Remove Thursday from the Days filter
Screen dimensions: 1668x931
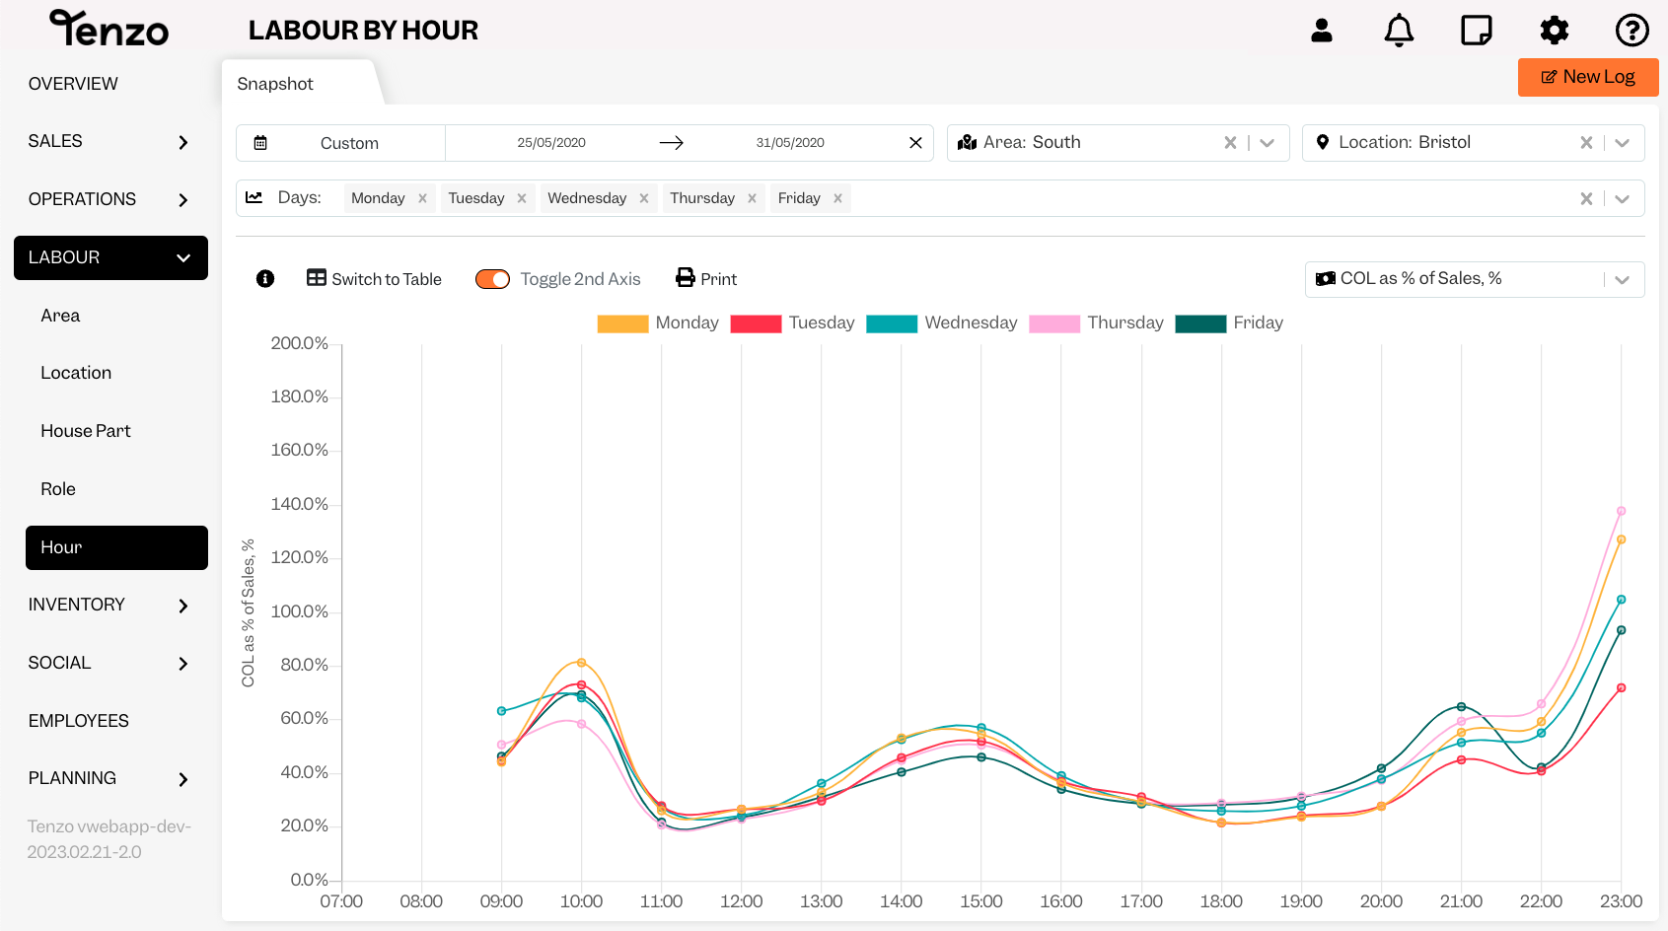click(x=752, y=198)
